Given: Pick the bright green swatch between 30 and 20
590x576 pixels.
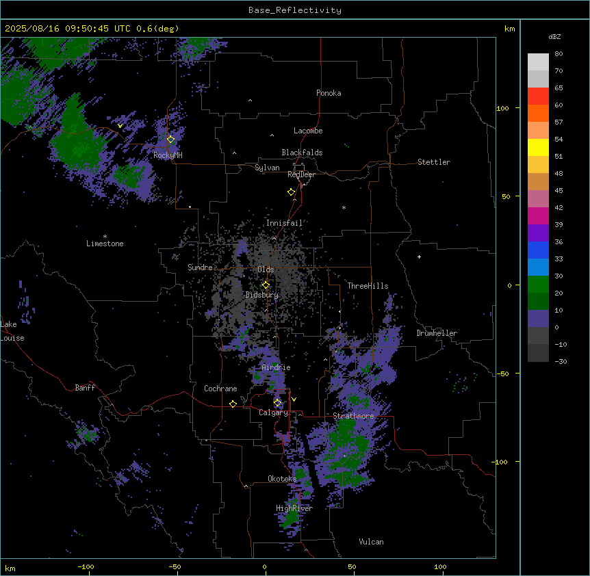Looking at the screenshot, I should pyautogui.click(x=538, y=285).
